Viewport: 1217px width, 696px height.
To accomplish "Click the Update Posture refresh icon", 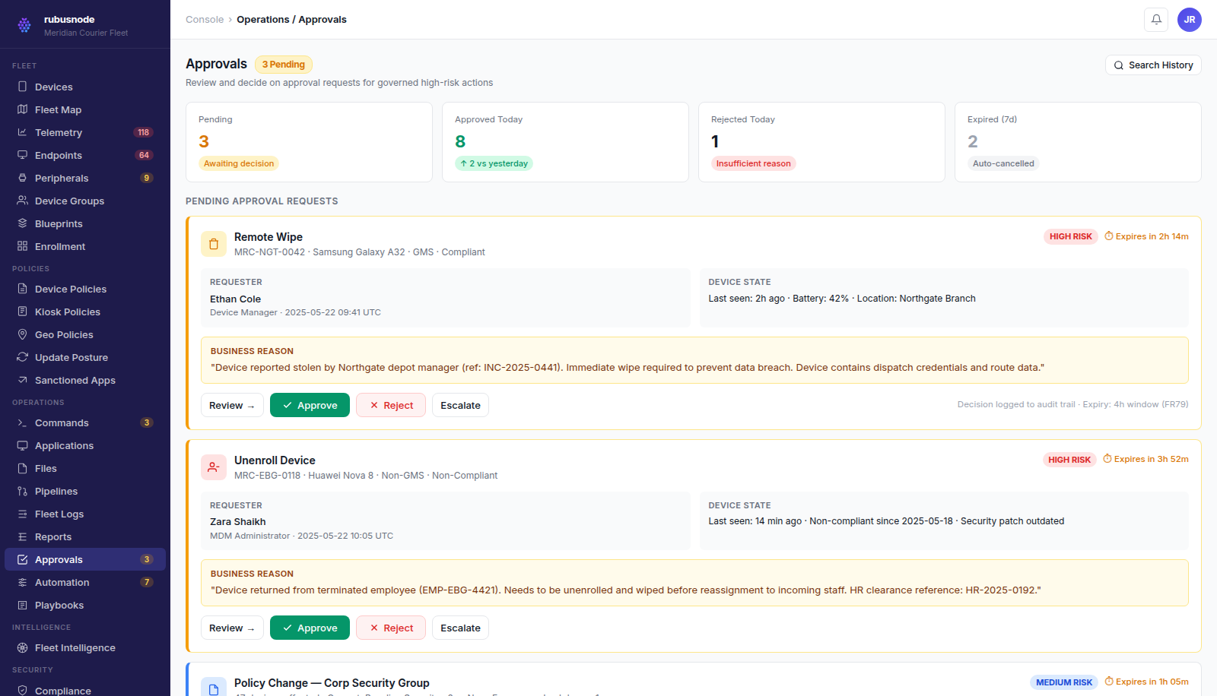I will pos(22,357).
